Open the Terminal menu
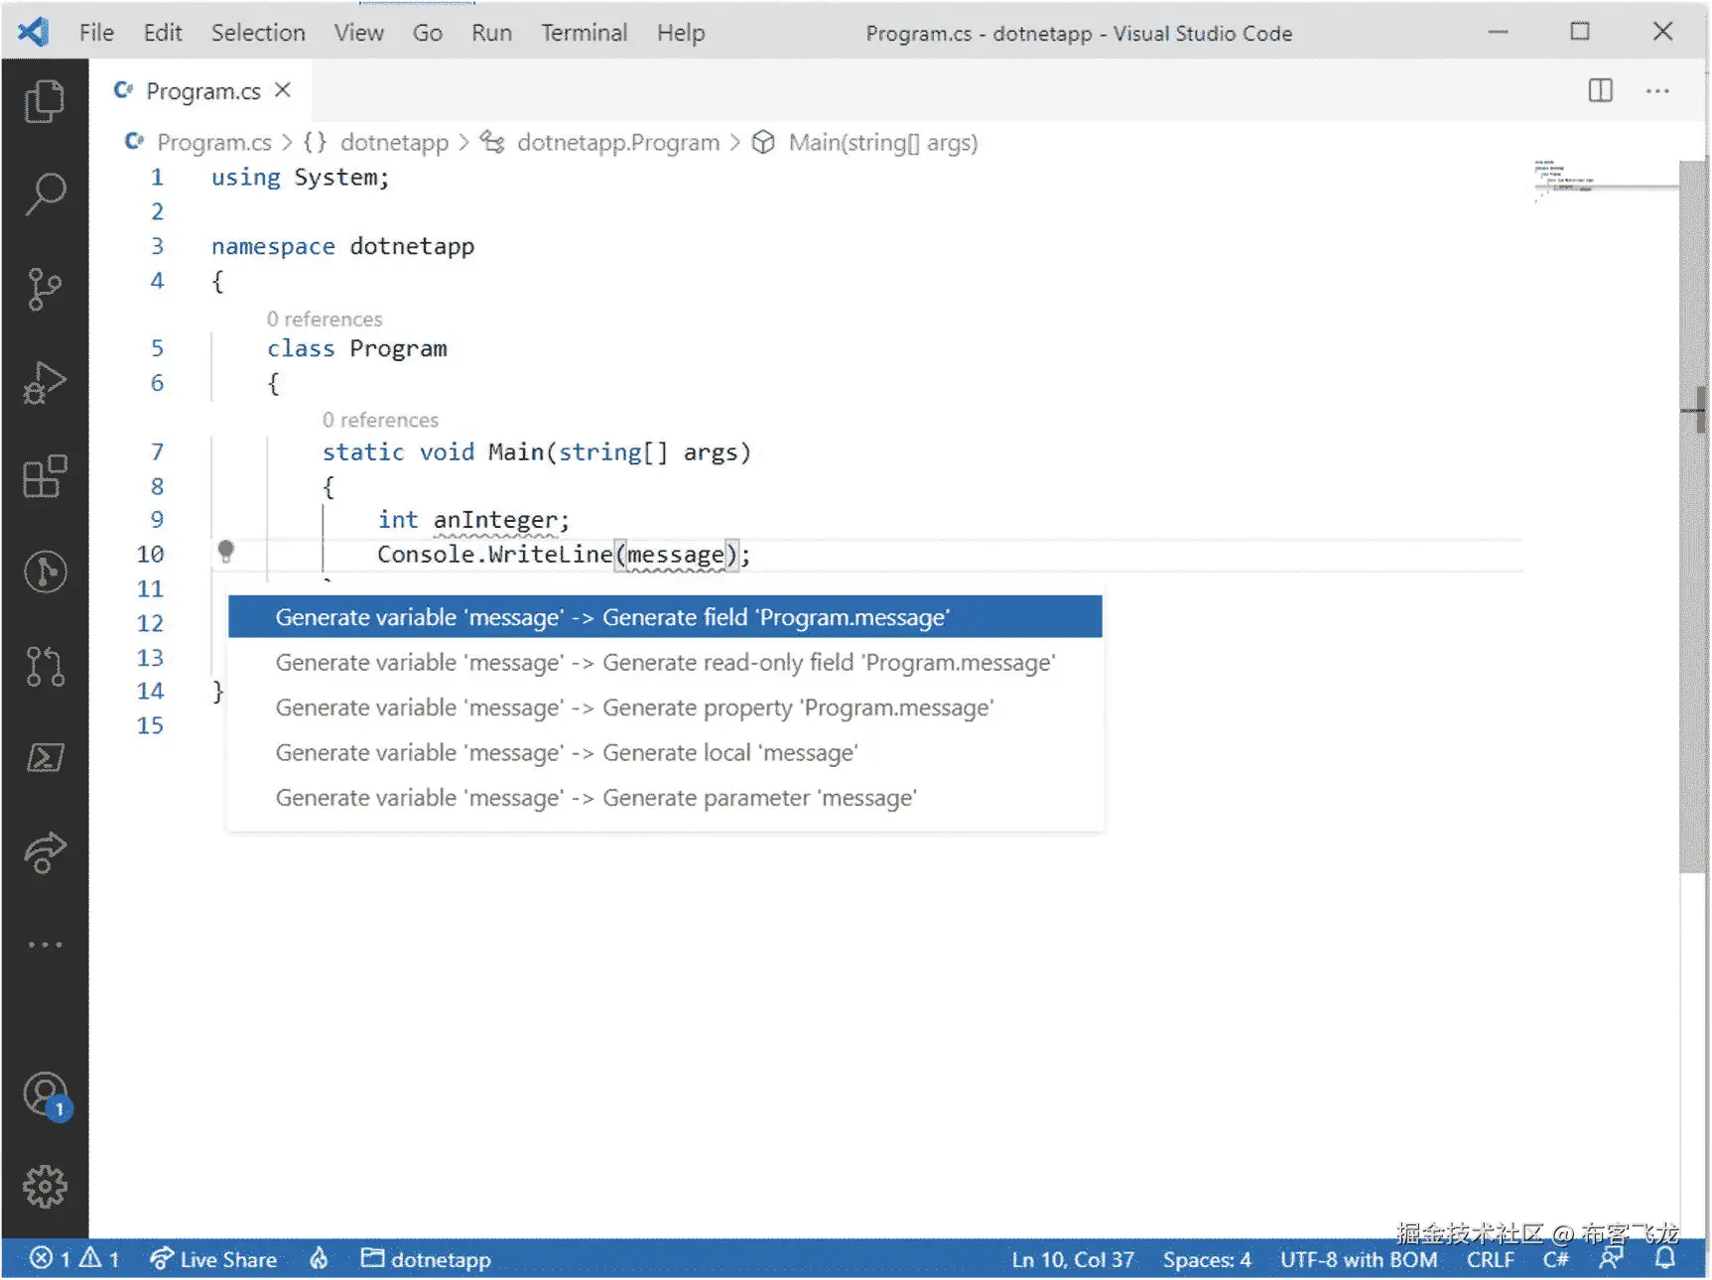 click(x=585, y=33)
